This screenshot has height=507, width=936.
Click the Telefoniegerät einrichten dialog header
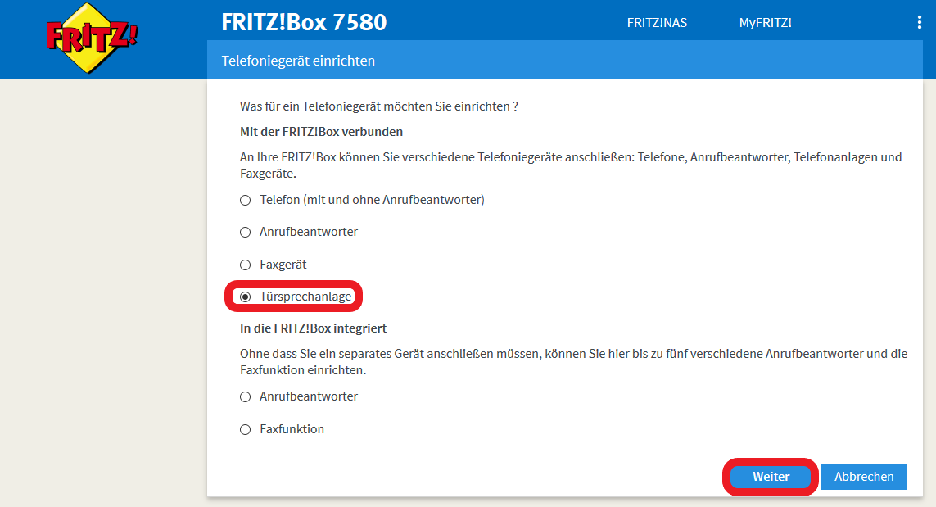click(x=298, y=61)
